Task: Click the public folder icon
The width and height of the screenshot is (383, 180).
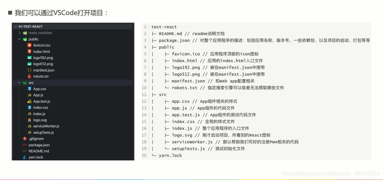Action: point(25,39)
